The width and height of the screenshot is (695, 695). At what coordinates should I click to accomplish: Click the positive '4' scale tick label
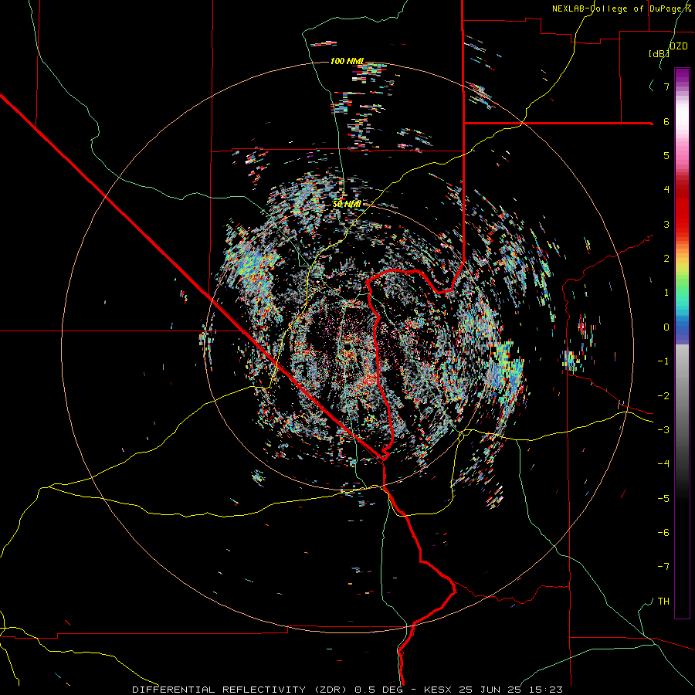pyautogui.click(x=666, y=190)
